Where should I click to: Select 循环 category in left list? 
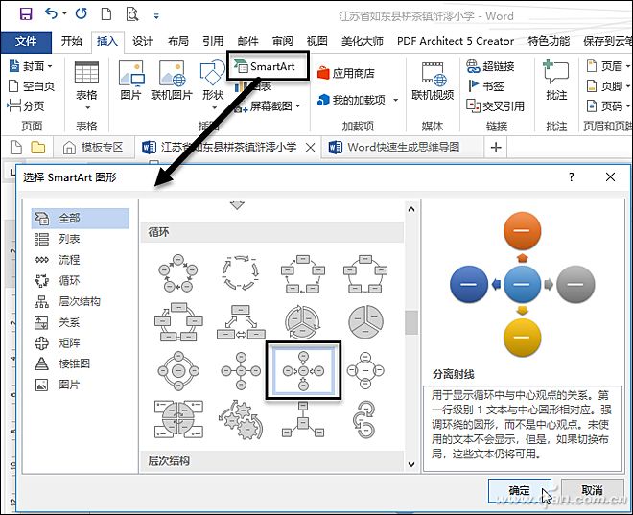click(80, 280)
